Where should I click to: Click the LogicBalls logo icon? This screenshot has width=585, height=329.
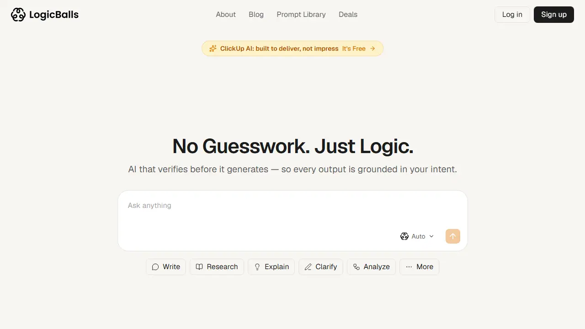pos(18,15)
